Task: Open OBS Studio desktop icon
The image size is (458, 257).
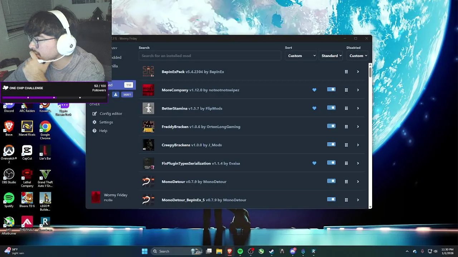Action: tap(9, 176)
